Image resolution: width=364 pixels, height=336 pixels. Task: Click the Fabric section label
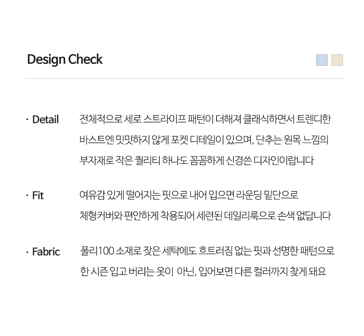point(46,252)
